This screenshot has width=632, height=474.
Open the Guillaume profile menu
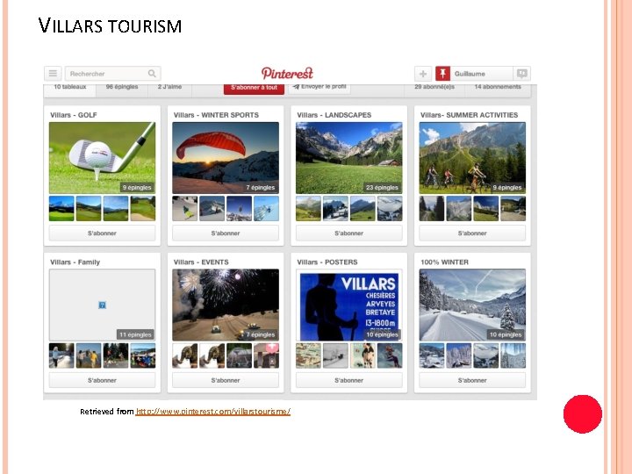click(481, 74)
